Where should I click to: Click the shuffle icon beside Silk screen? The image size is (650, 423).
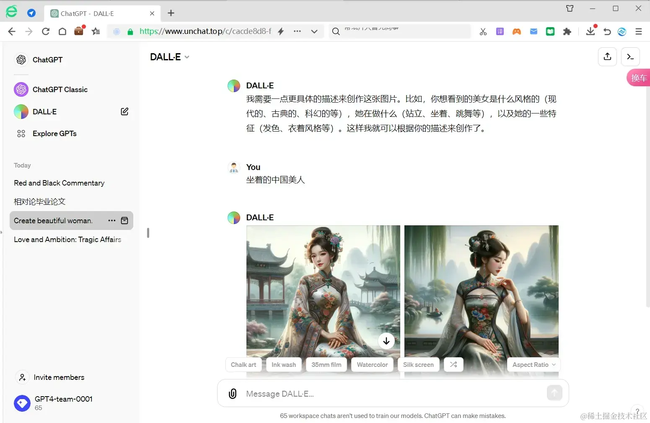(x=453, y=364)
